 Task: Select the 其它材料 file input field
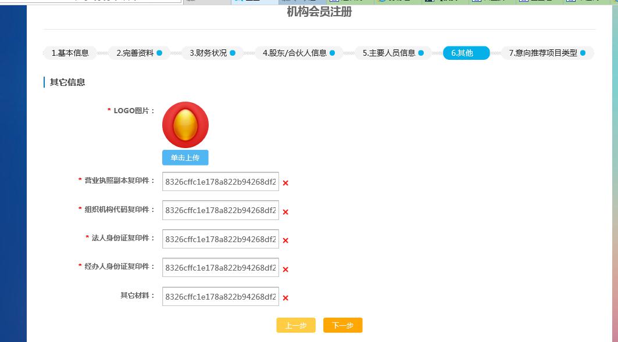220,296
